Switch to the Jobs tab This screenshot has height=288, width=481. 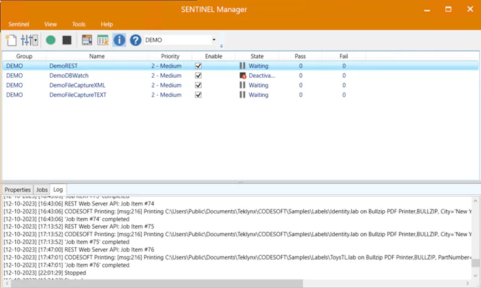[x=42, y=190]
